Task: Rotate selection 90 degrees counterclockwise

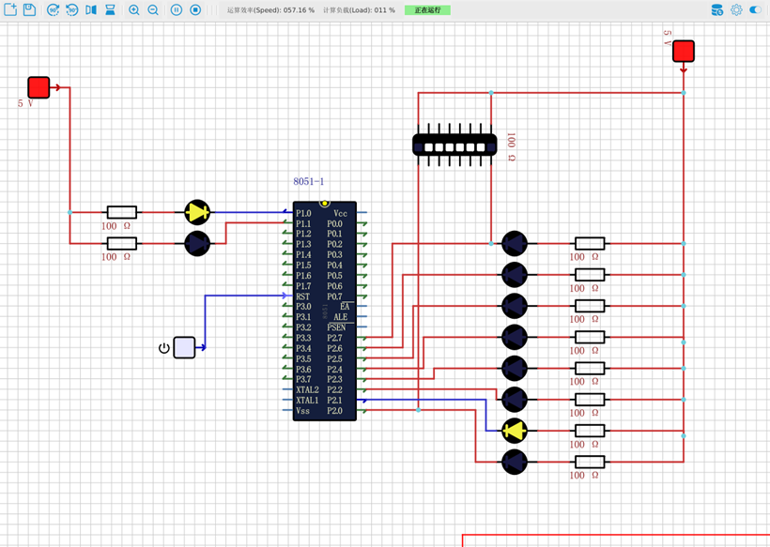Action: click(x=71, y=9)
